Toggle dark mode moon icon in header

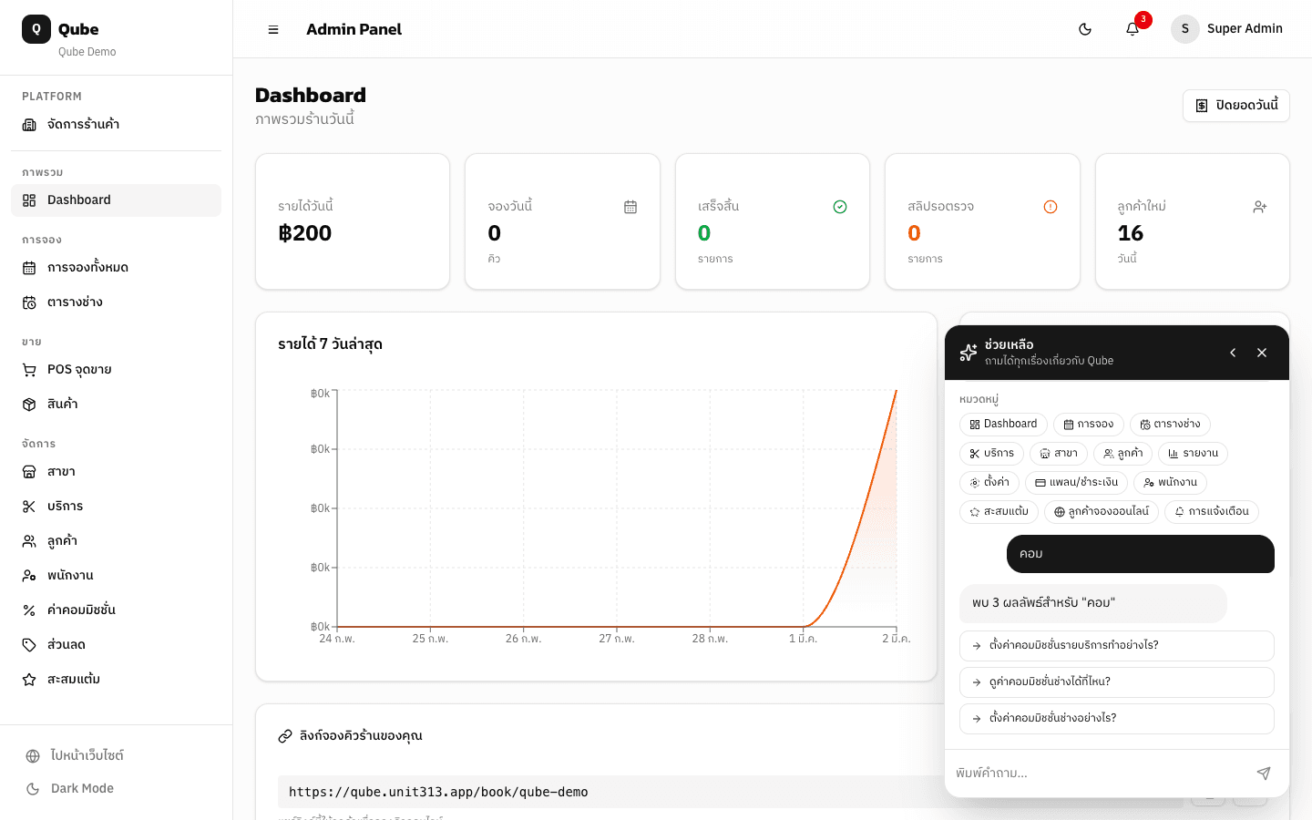pos(1085,29)
